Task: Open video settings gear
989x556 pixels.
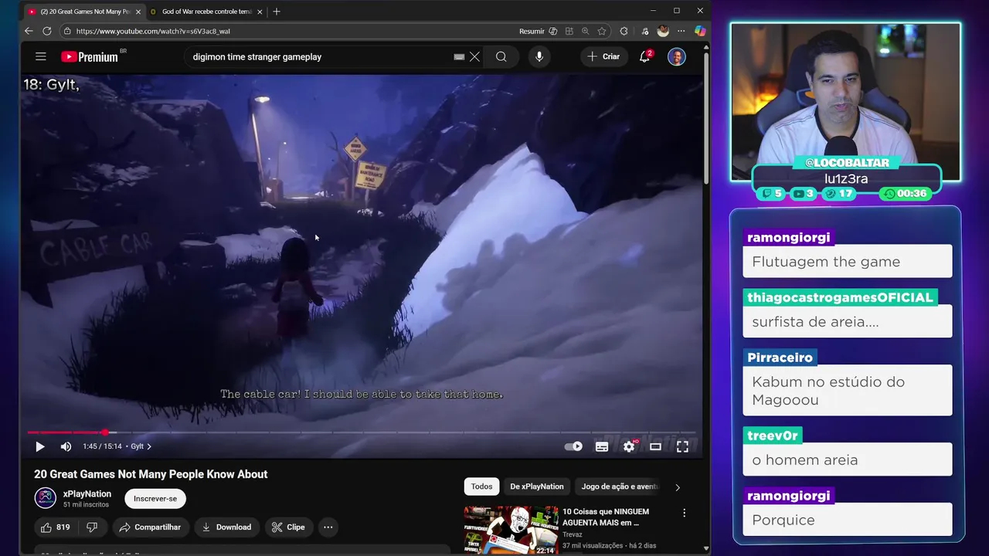Action: 629,446
